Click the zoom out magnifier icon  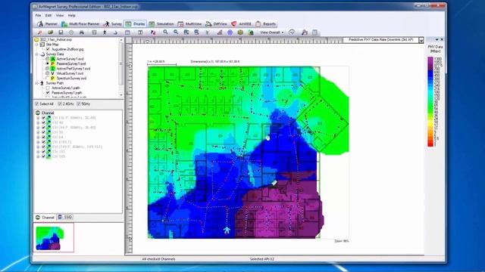tap(176, 32)
